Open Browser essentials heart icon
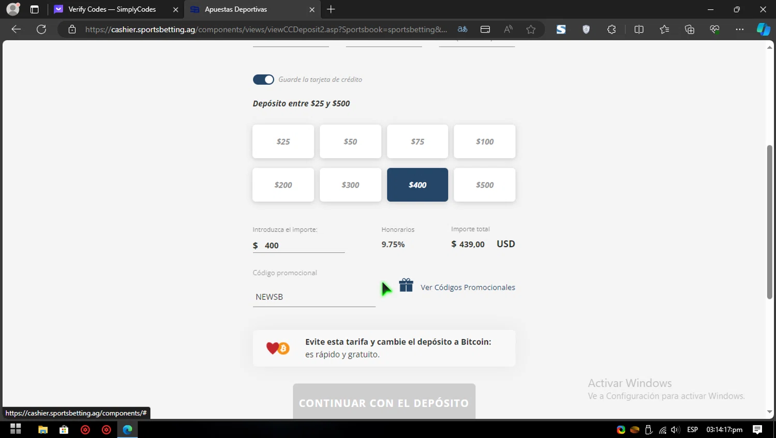This screenshot has width=776, height=438. pyautogui.click(x=714, y=29)
